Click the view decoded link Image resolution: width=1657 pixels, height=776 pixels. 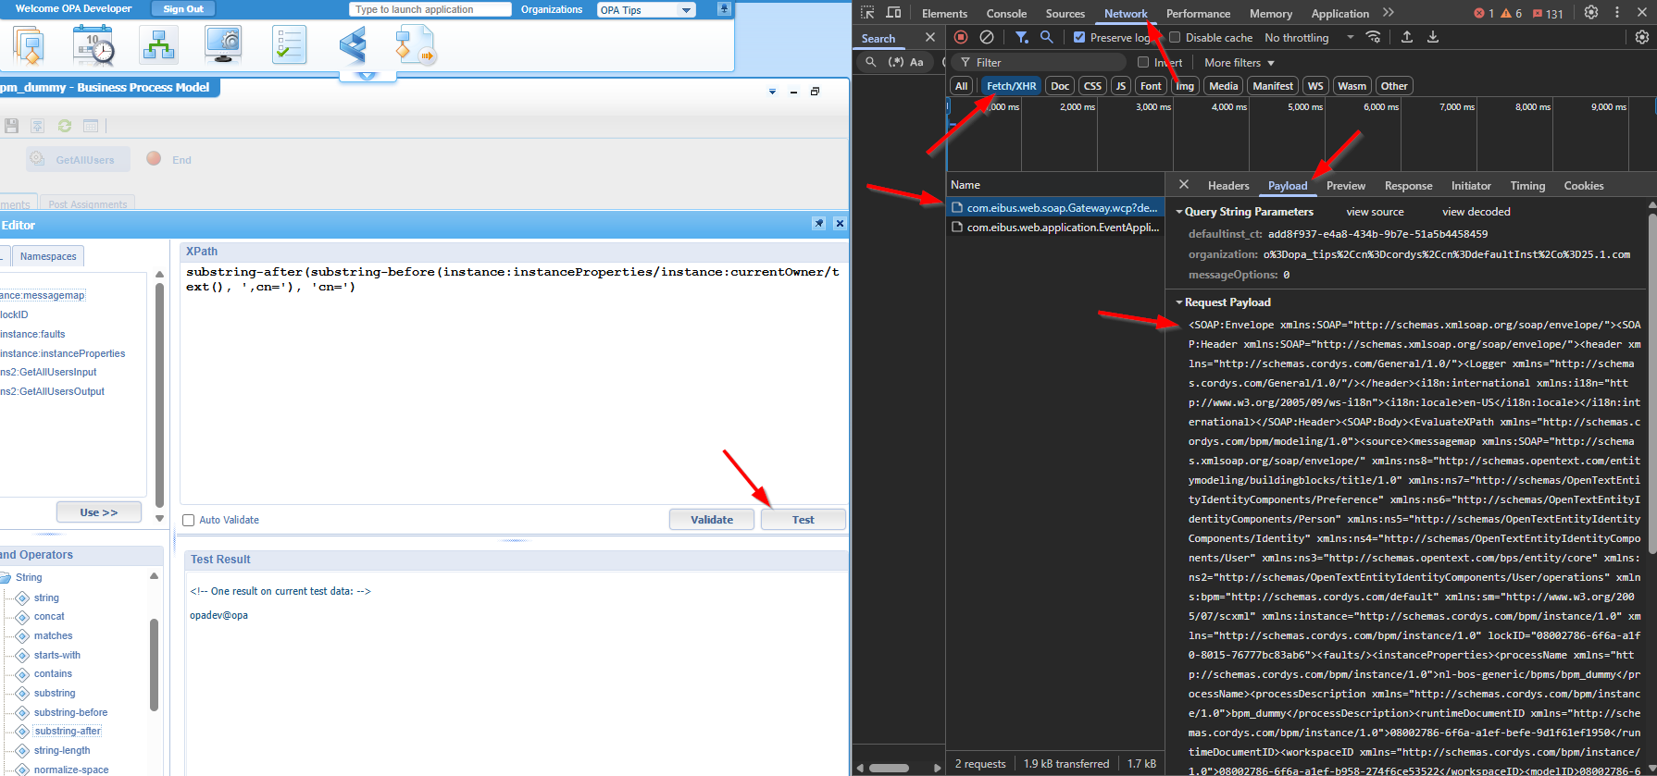pyautogui.click(x=1476, y=212)
